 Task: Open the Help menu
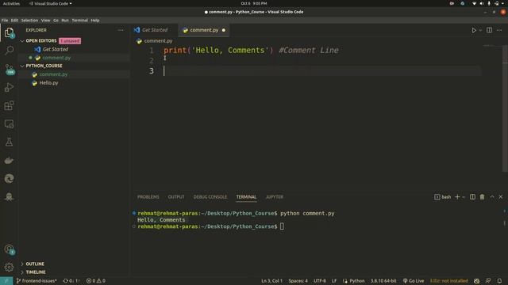click(x=95, y=21)
